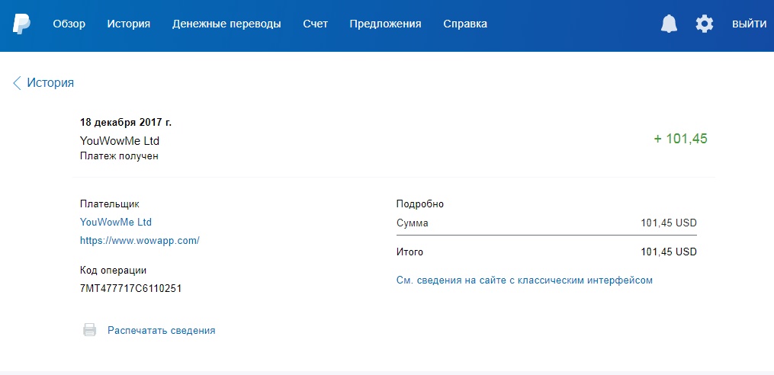Click the Платеж получен status text
This screenshot has height=375, width=774.
(x=119, y=156)
